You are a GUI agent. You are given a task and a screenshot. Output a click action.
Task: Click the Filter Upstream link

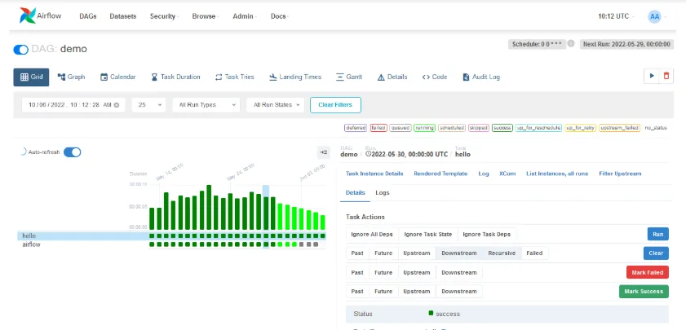click(620, 174)
